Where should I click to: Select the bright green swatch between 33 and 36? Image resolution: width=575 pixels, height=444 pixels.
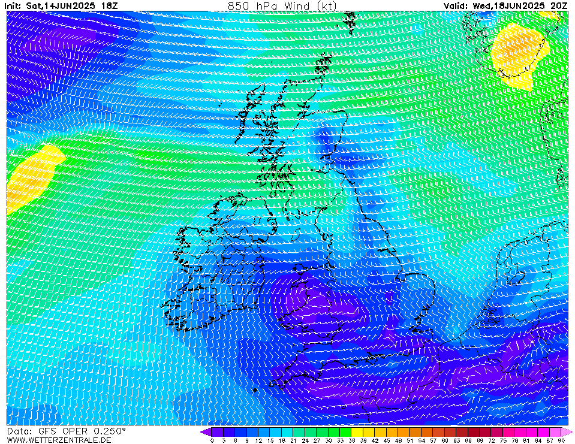coord(346,432)
